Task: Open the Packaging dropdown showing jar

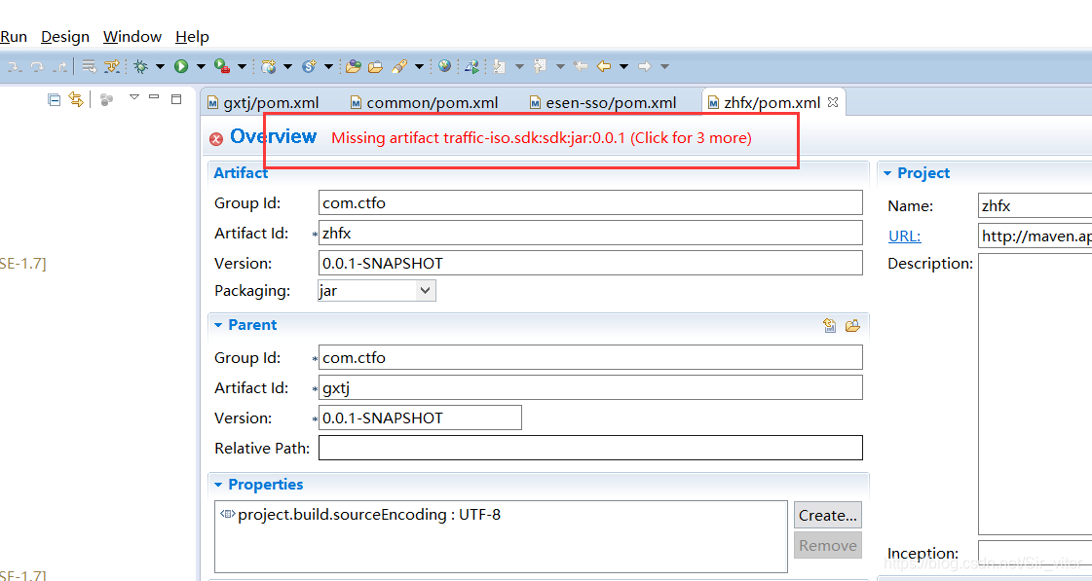Action: tap(427, 290)
